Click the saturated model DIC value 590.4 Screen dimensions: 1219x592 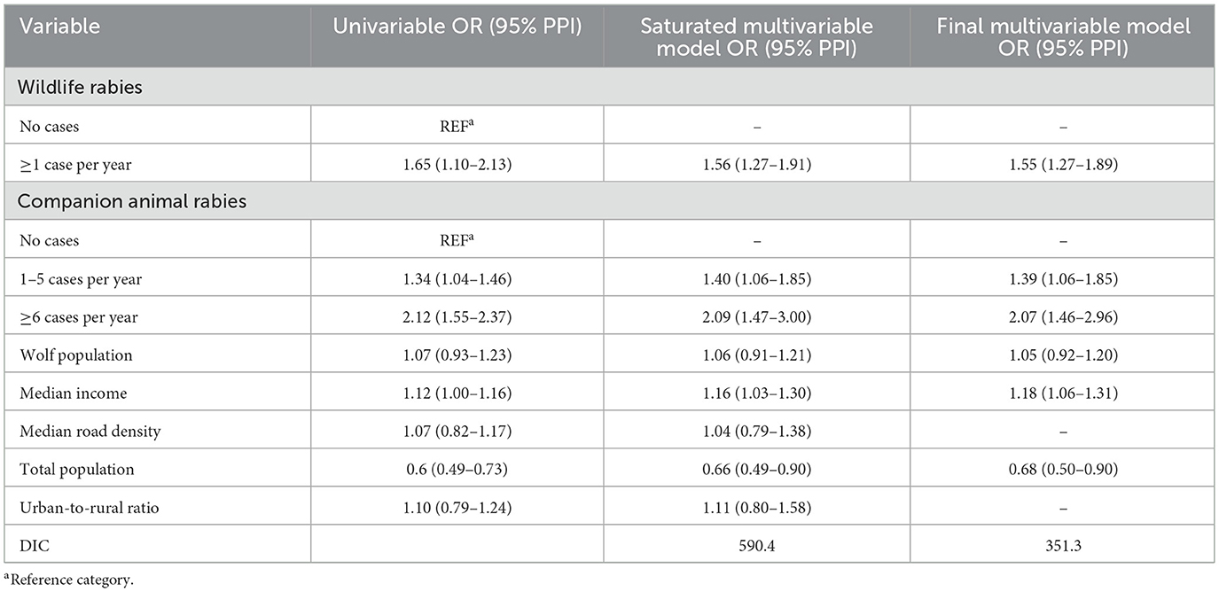[757, 545]
